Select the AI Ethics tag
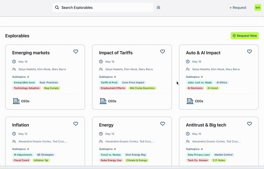Screen dimensions: 264x169 pyautogui.click(x=222, y=82)
